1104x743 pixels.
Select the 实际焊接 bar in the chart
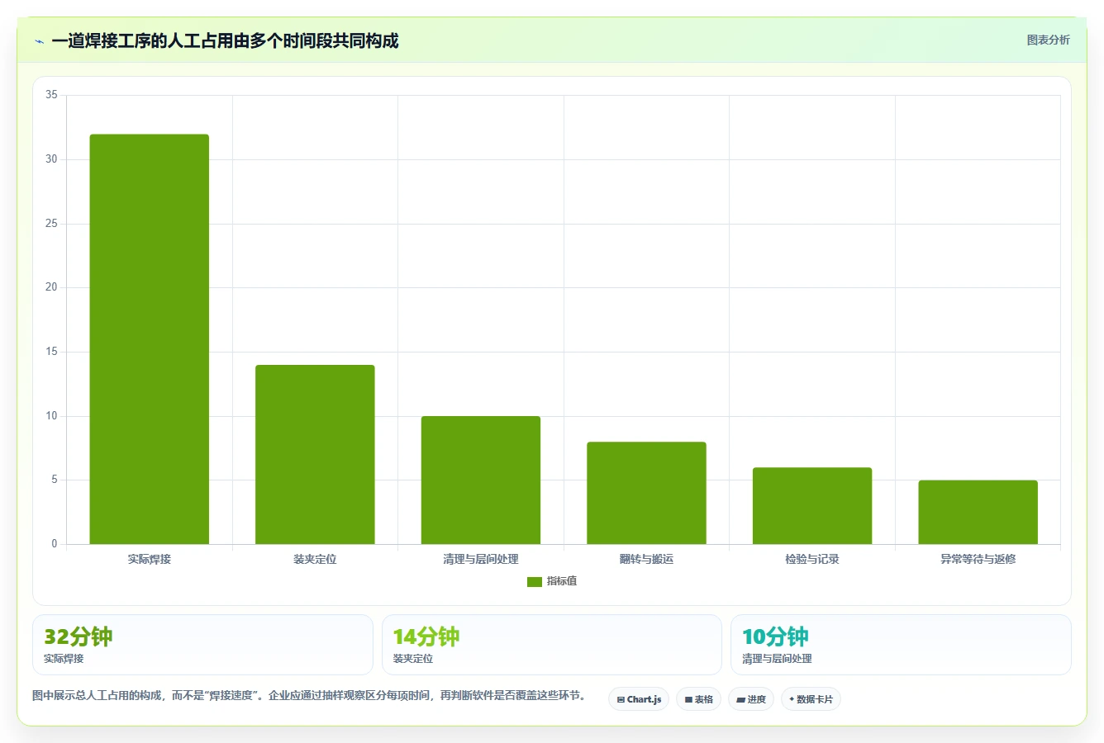point(149,339)
